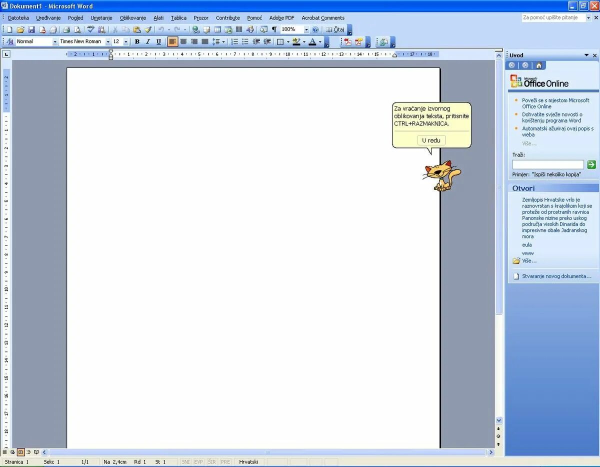Open the Oblikovanje menu
This screenshot has height=467, width=600.
click(x=133, y=18)
